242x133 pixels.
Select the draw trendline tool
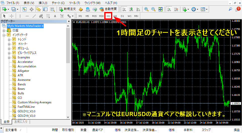[x=34, y=16]
